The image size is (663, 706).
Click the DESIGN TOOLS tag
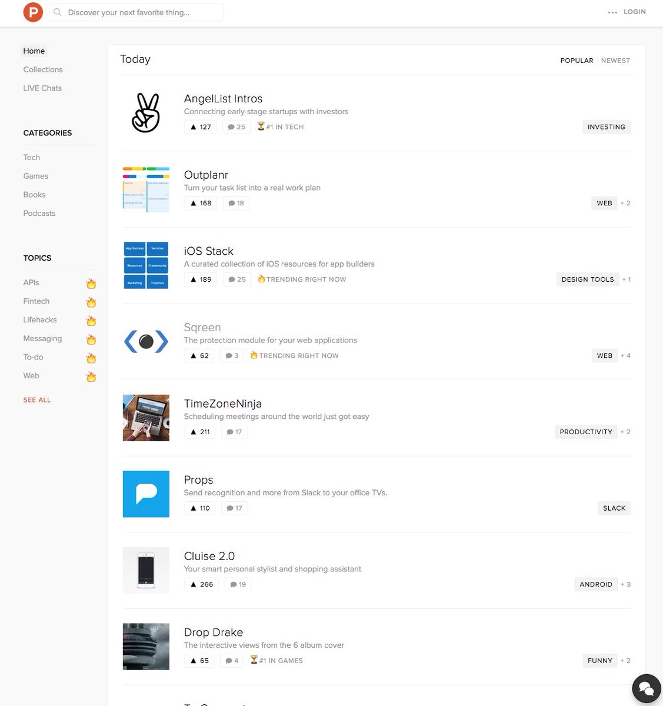pos(588,279)
